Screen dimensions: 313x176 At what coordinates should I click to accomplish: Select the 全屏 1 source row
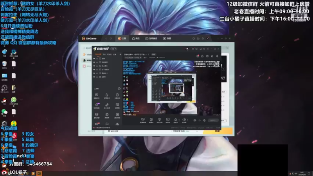[107, 77]
